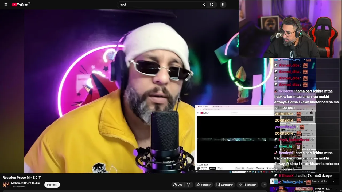Screen dimensions: 342x192
Task: Download the video with Télécharger
Action: 247,185
